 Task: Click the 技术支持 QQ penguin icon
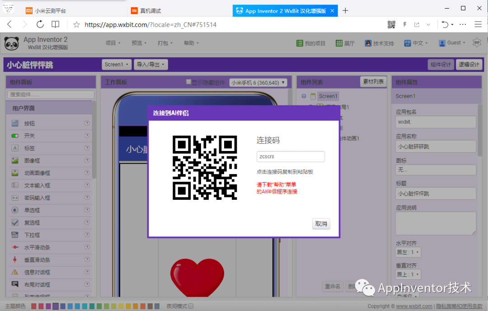tap(368, 43)
